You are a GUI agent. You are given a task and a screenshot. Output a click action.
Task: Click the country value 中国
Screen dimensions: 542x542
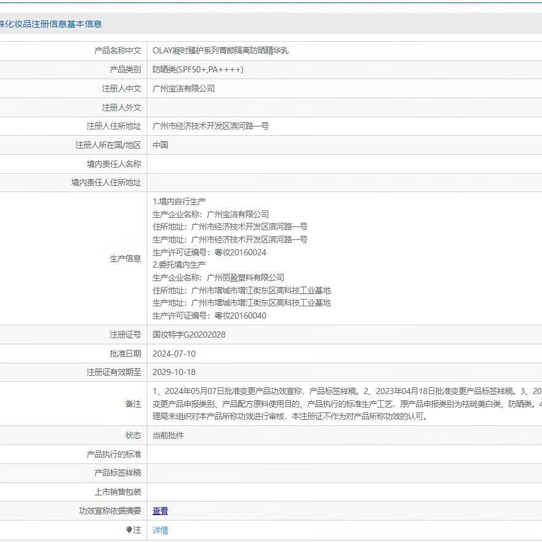[x=160, y=145]
